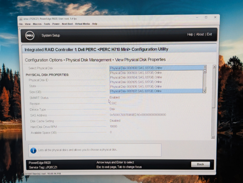Click Current User(s) status bar text
Screen dimensions: 243x183
(42, 174)
